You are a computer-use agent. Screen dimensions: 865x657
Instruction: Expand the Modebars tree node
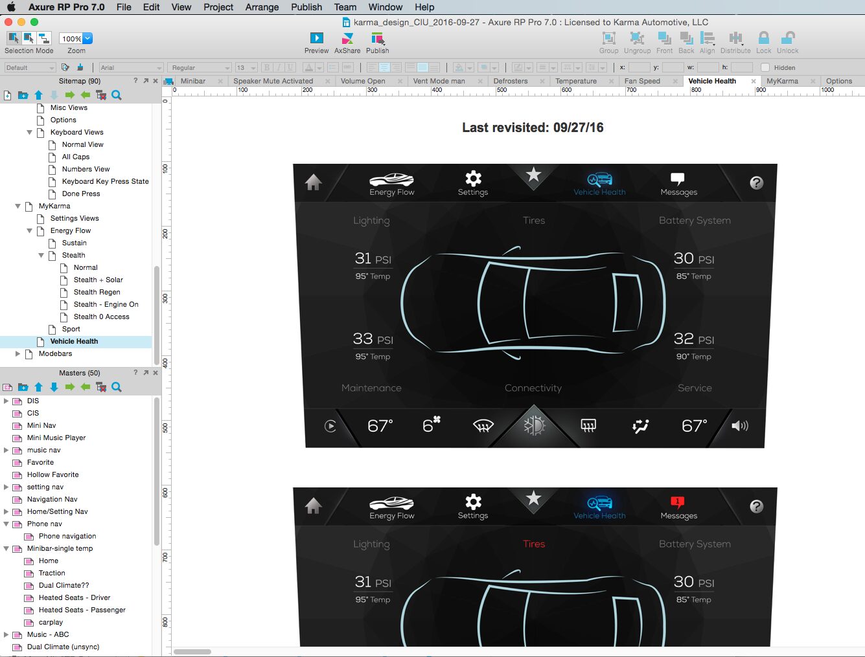tap(17, 353)
